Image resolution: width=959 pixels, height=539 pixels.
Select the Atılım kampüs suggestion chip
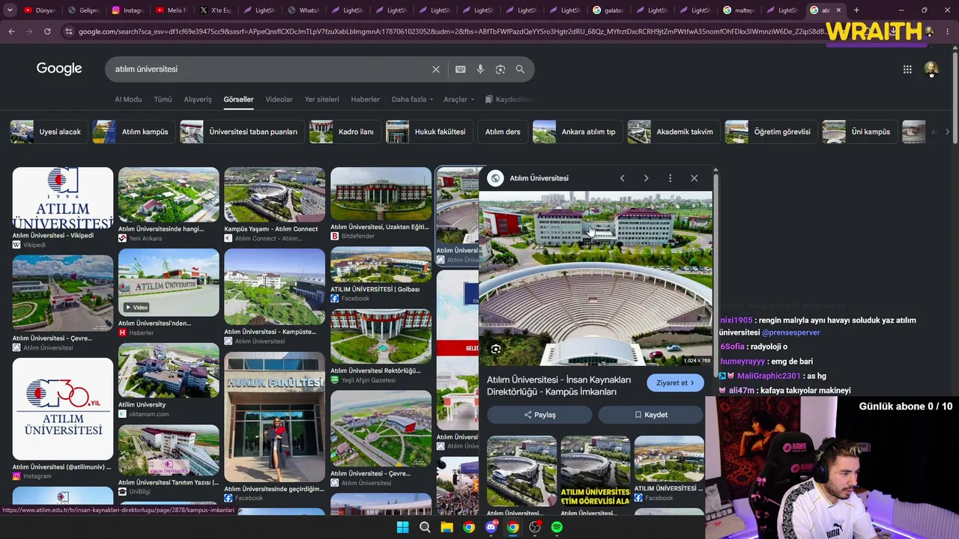(134, 132)
